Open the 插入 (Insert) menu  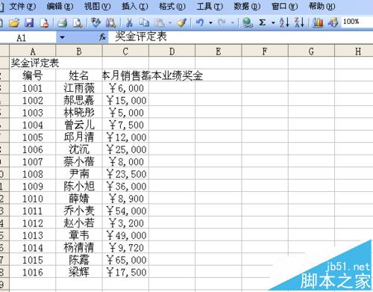135,6
